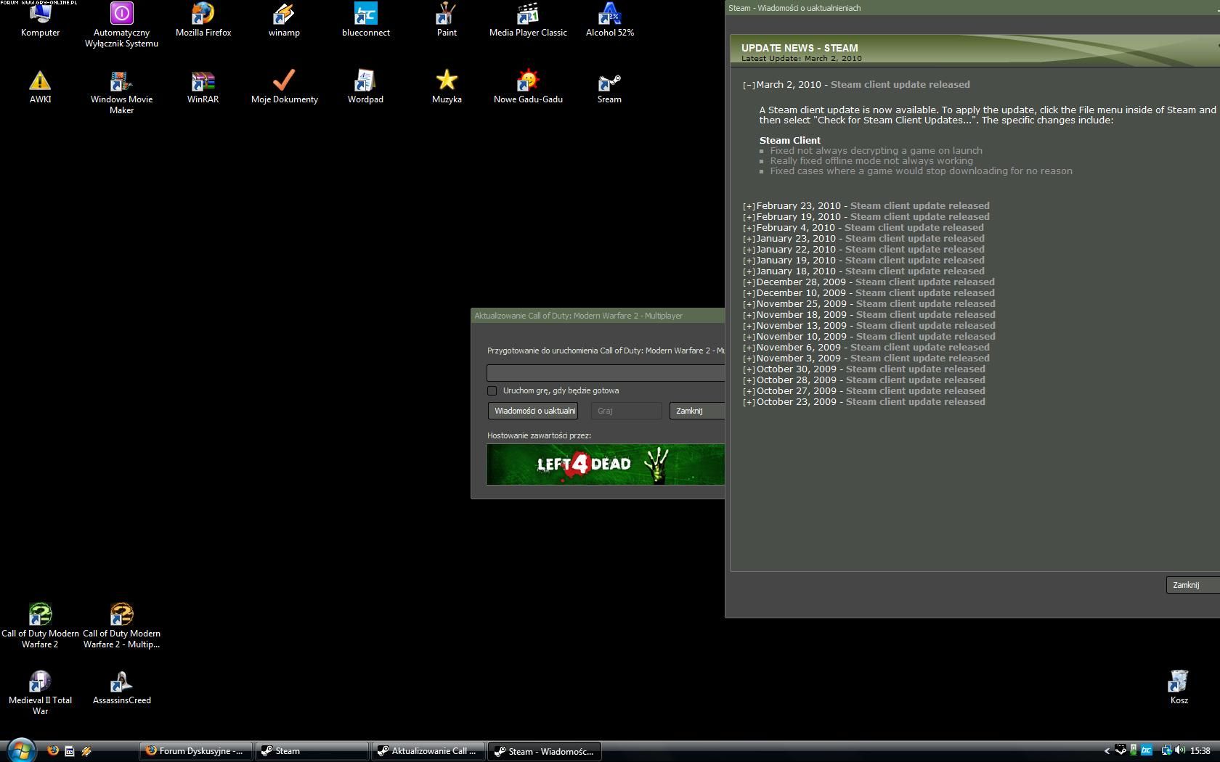
Task: Select the AssassinsCreed desktop shortcut
Action: 121,683
